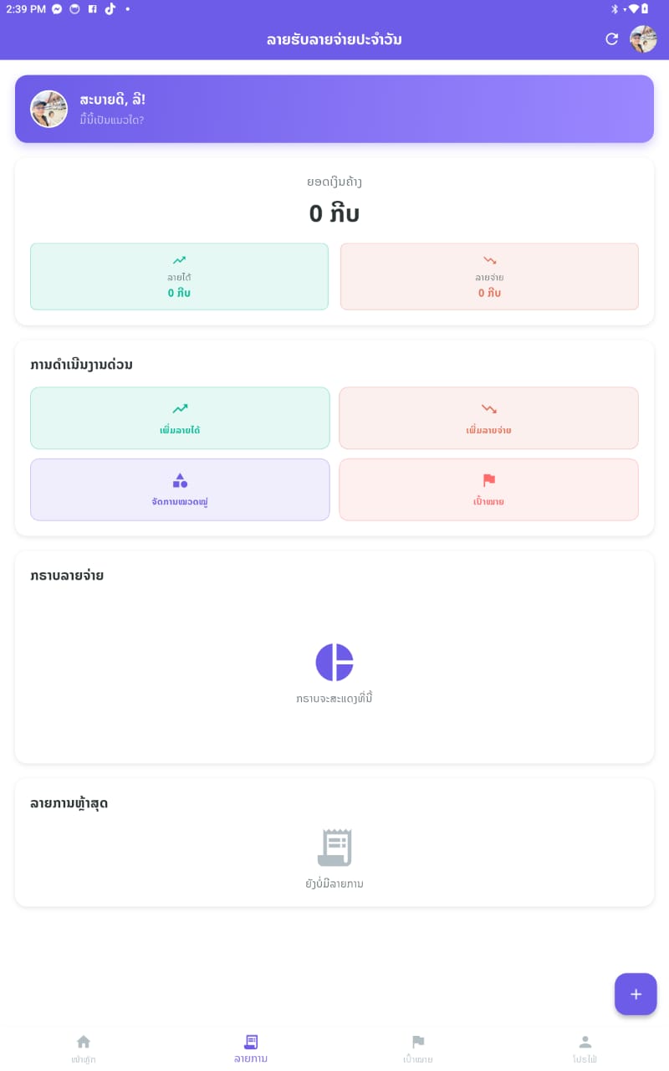Tap the income summary card

tap(179, 276)
